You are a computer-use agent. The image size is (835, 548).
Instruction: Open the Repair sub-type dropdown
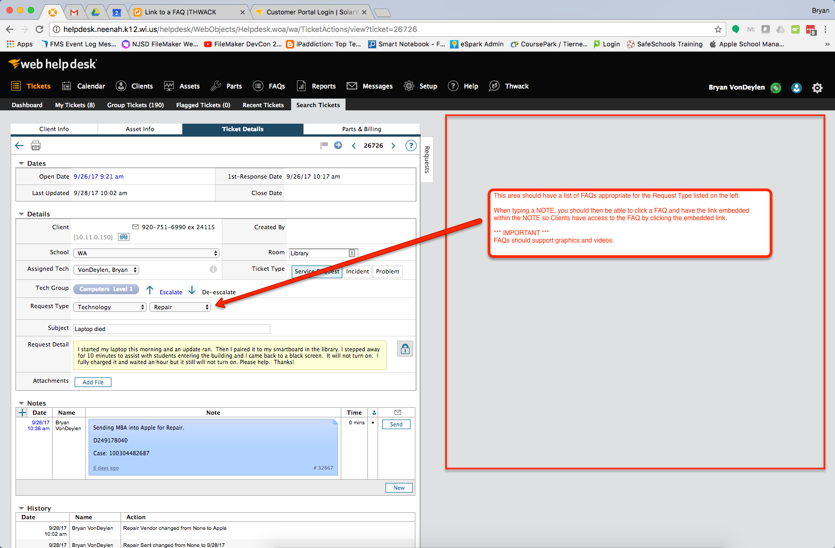click(180, 307)
